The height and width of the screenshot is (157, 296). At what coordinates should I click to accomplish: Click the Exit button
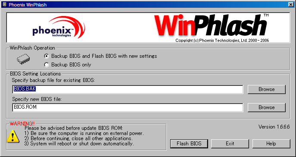click(x=230, y=144)
